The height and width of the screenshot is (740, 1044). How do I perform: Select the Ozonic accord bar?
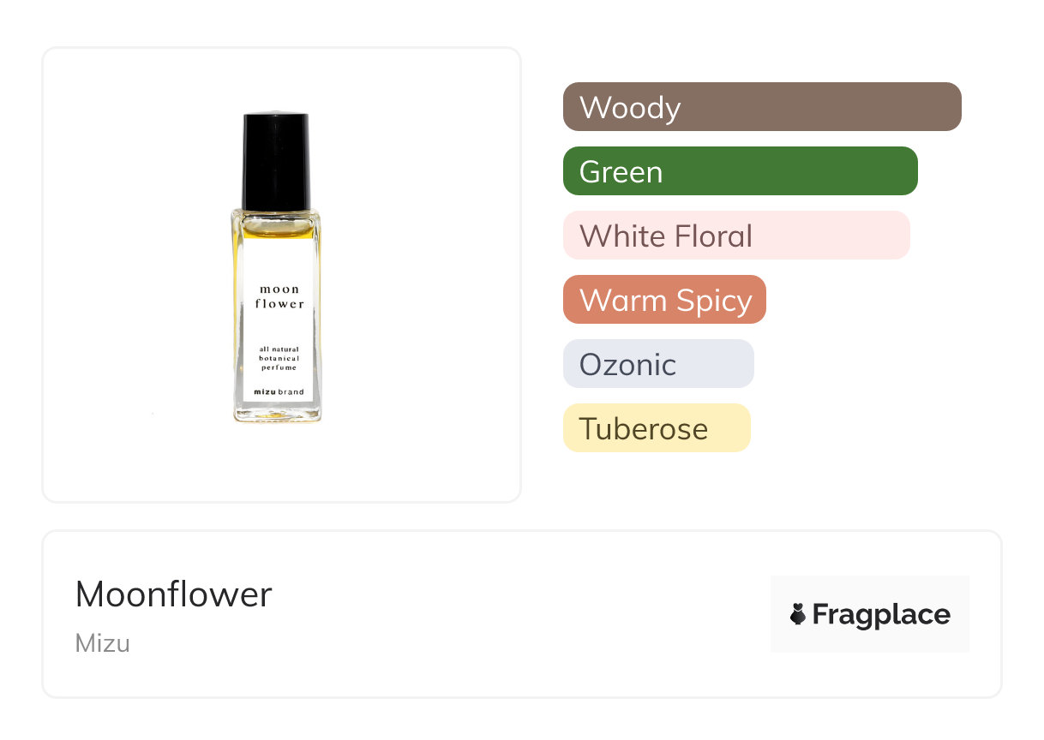657,364
